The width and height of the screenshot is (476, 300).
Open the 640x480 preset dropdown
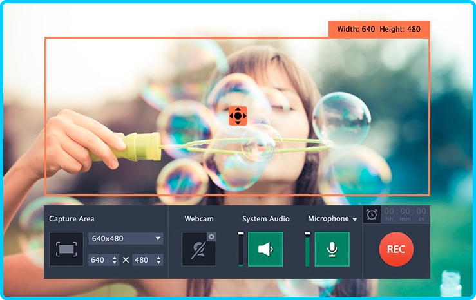coord(126,238)
